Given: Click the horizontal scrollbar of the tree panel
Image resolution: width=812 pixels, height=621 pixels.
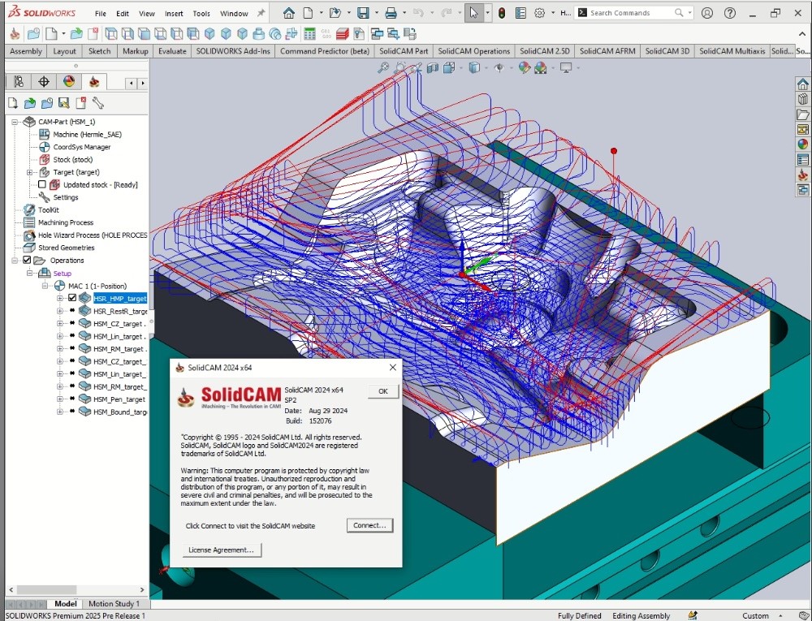Looking at the screenshot, I should pos(76,590).
